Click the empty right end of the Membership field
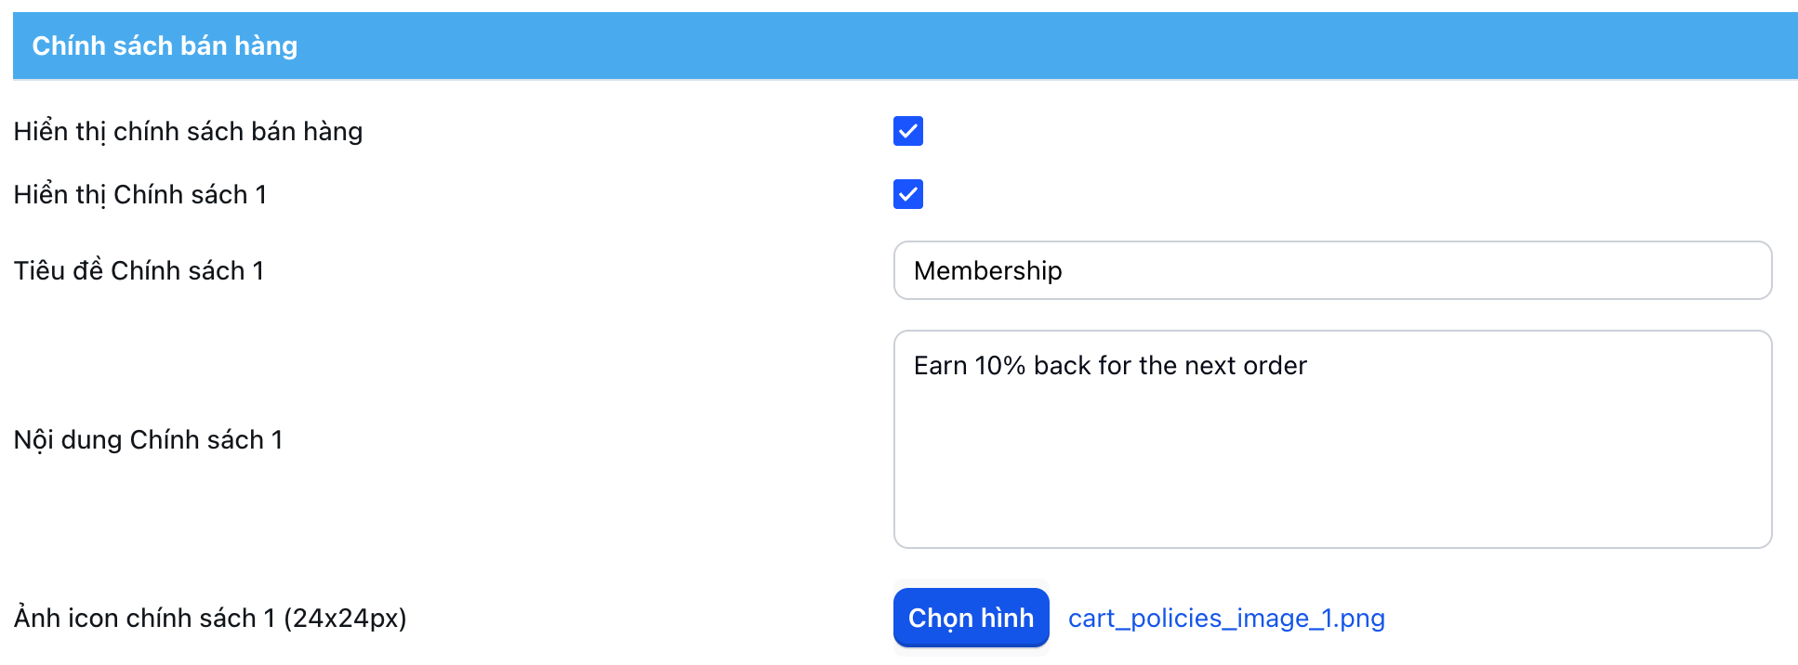This screenshot has height=665, width=1798. click(x=1580, y=270)
